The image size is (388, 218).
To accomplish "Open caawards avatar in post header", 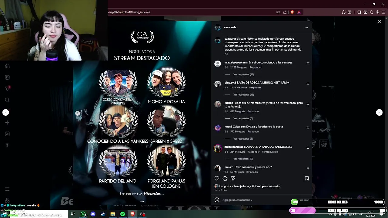I will (x=218, y=28).
